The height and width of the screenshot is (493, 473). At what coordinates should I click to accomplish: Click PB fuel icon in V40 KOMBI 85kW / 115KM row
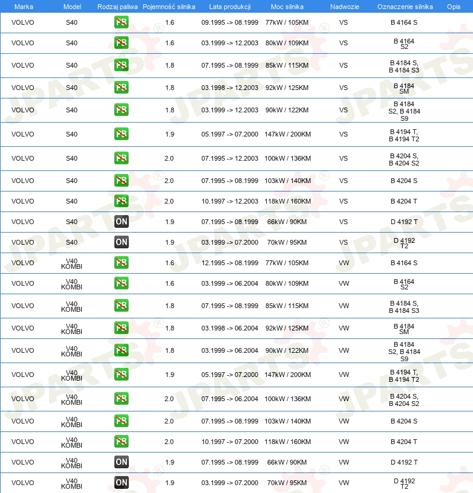pyautogui.click(x=122, y=306)
